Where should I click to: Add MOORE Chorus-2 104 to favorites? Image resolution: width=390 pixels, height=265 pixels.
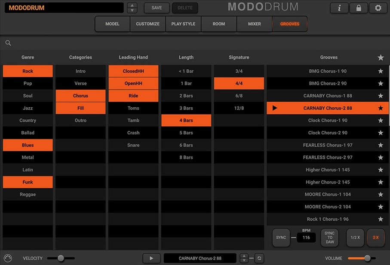click(381, 207)
